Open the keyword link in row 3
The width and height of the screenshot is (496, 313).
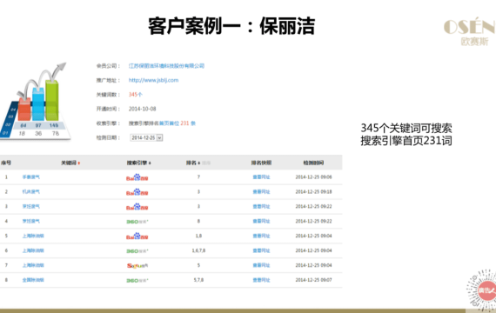click(31, 206)
